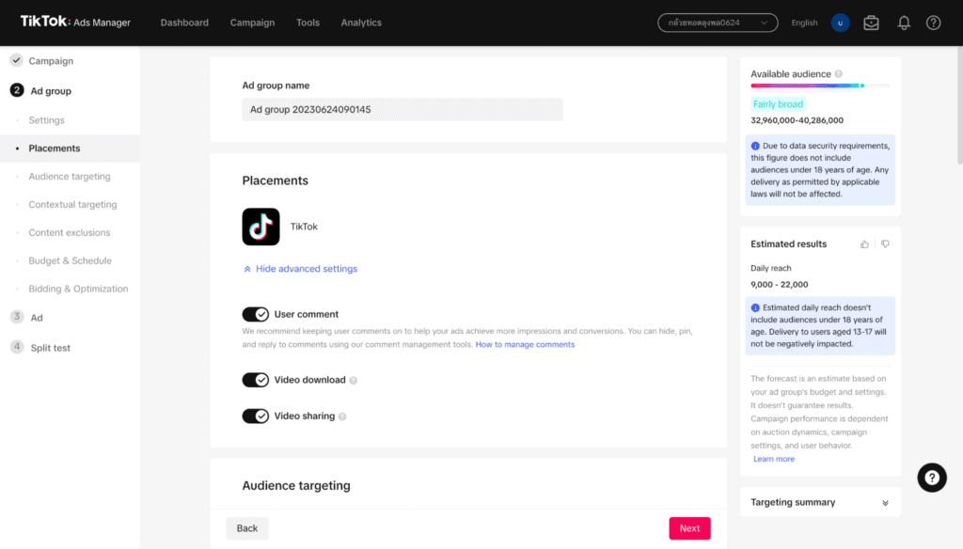Click the Placements section heading
The width and height of the screenshot is (963, 549).
point(276,180)
